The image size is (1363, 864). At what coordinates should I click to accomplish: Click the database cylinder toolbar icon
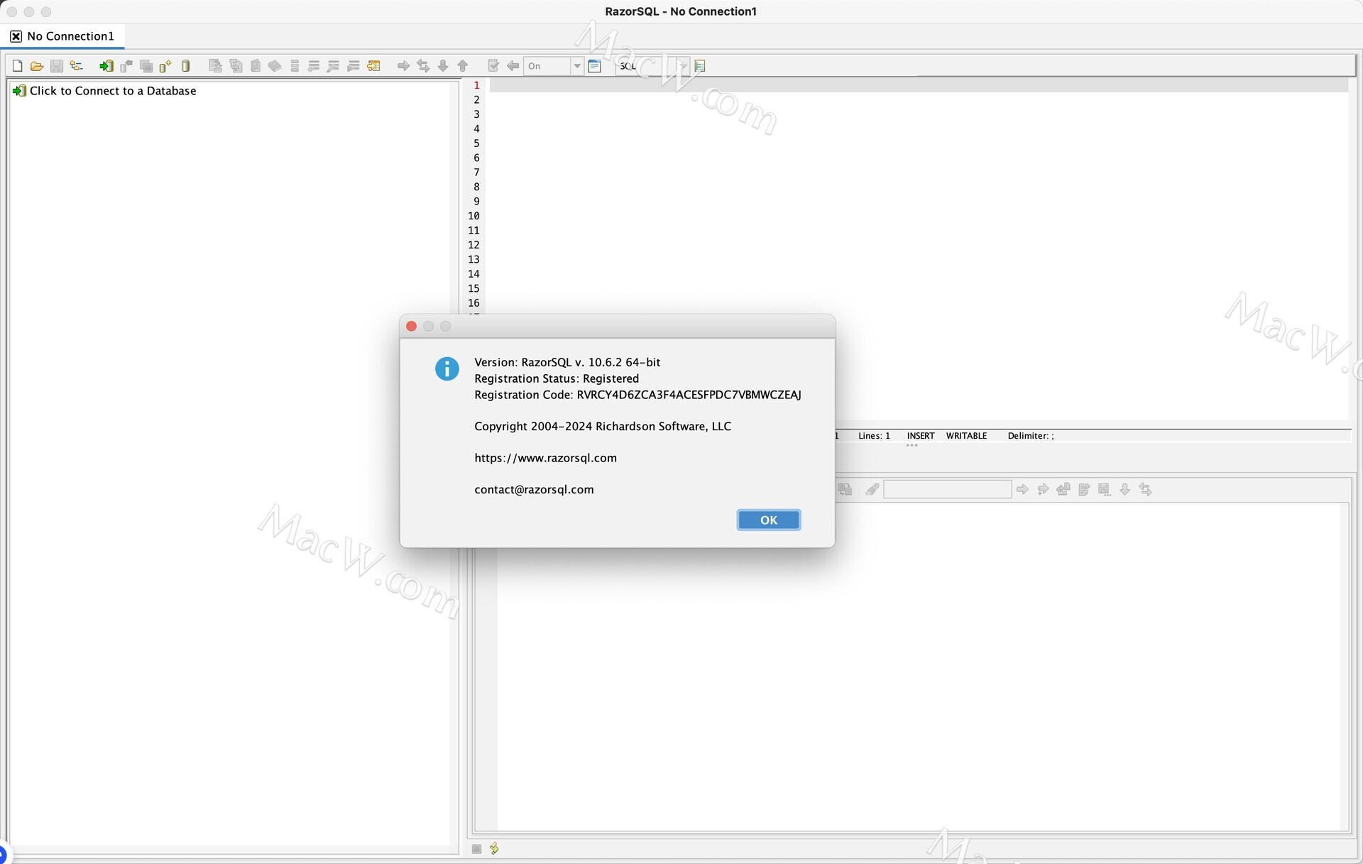click(186, 66)
